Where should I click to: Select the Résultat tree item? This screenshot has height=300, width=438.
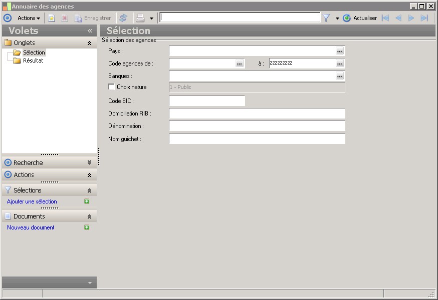(33, 60)
